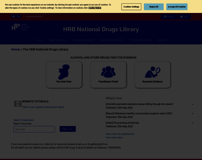Open the Key Irish Data map card
This screenshot has width=202, height=160.
[x=64, y=75]
